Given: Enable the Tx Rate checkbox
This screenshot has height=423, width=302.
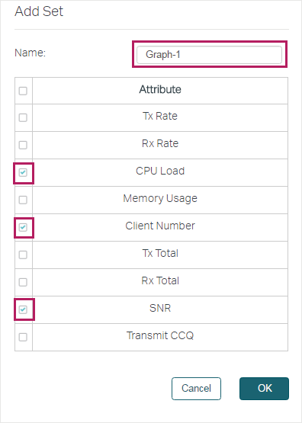Looking at the screenshot, I should (23, 117).
